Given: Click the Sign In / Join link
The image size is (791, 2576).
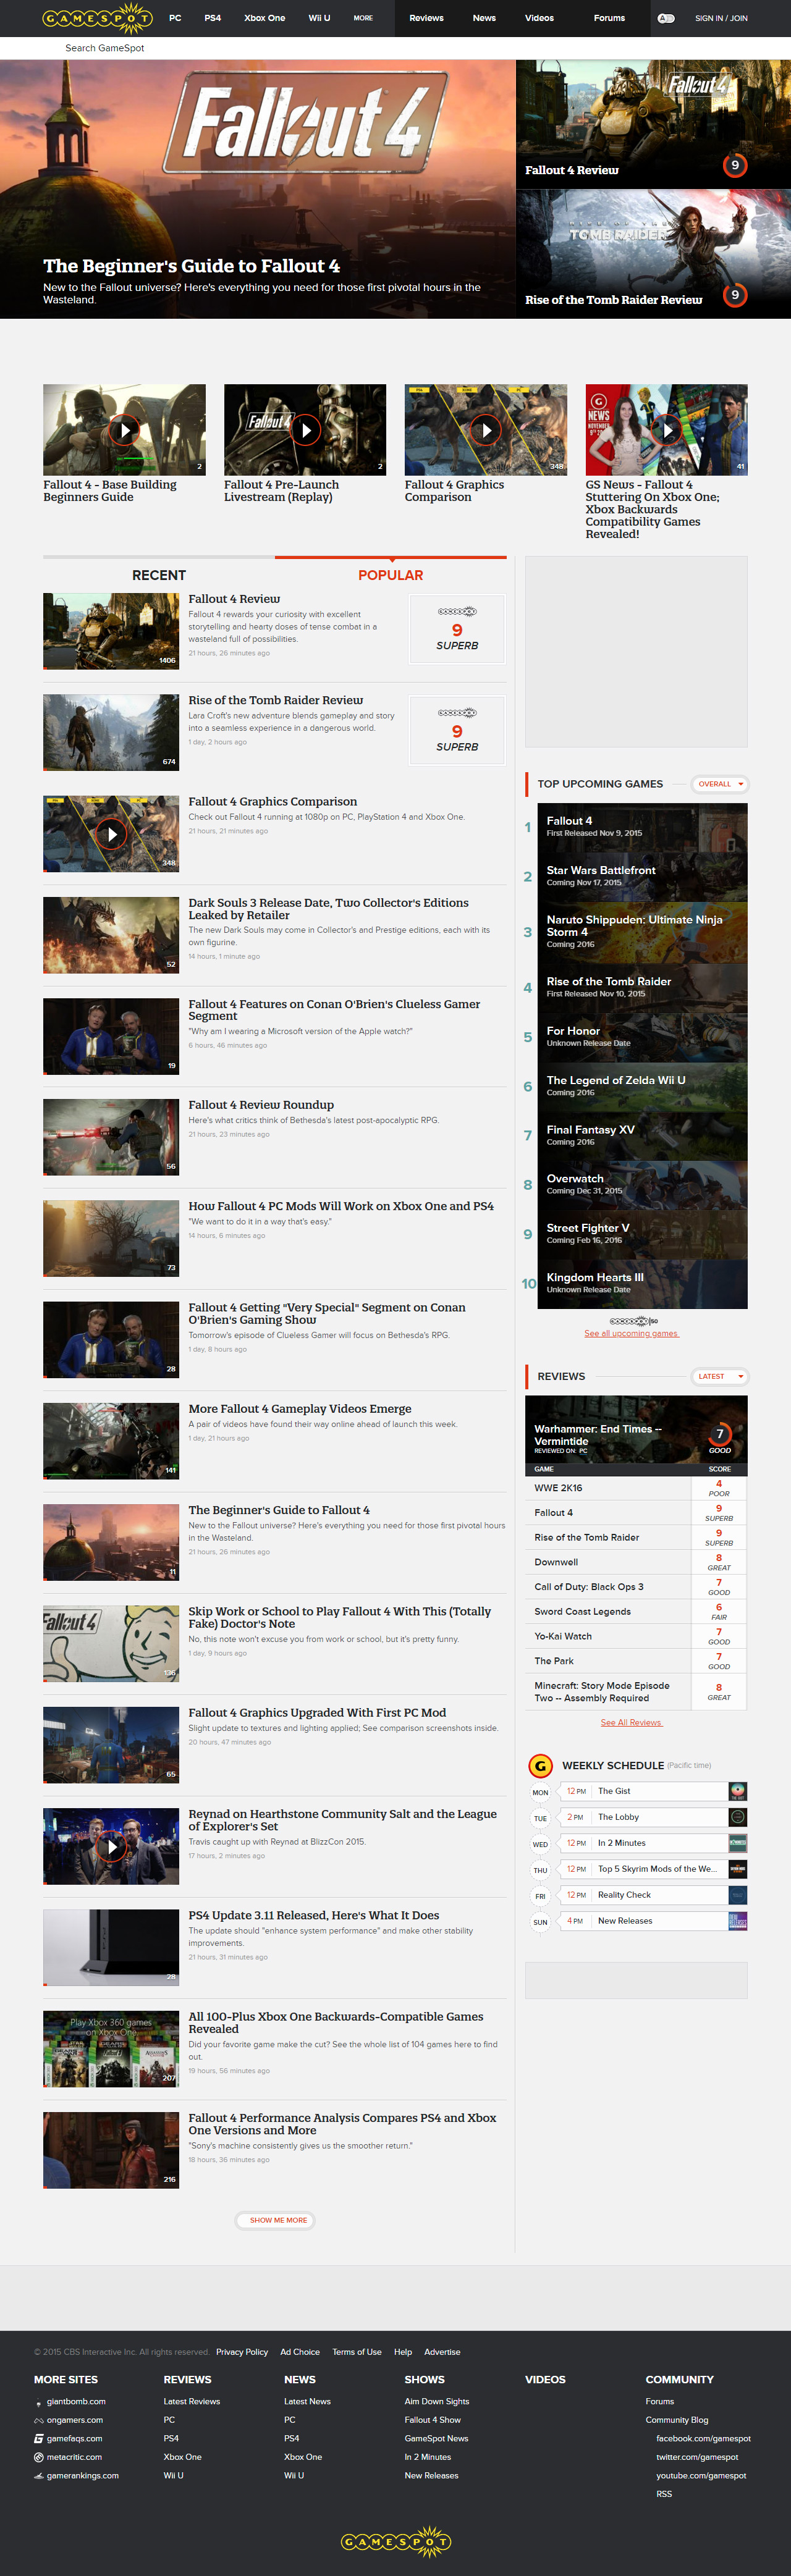Looking at the screenshot, I should pyautogui.click(x=721, y=18).
